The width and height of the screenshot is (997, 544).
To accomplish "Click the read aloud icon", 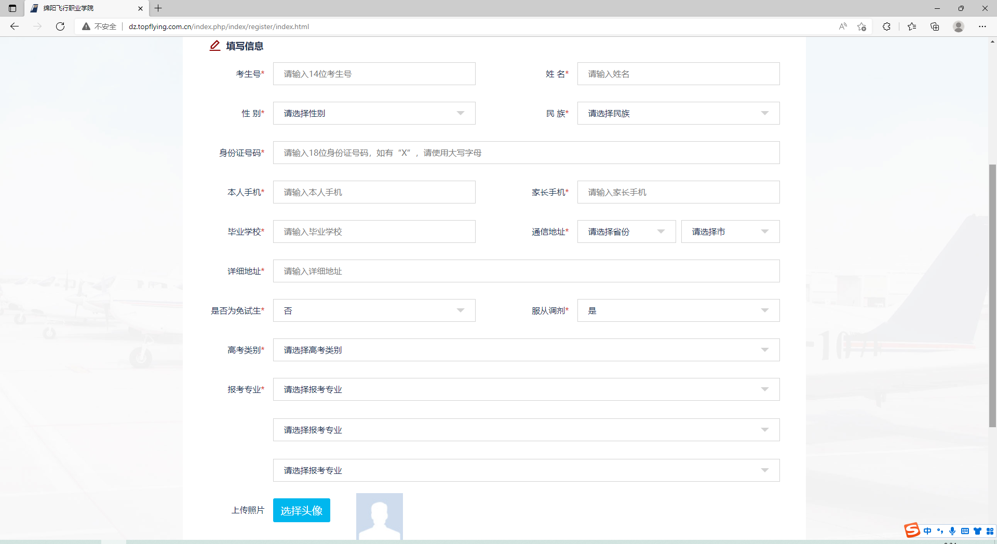I will click(843, 26).
